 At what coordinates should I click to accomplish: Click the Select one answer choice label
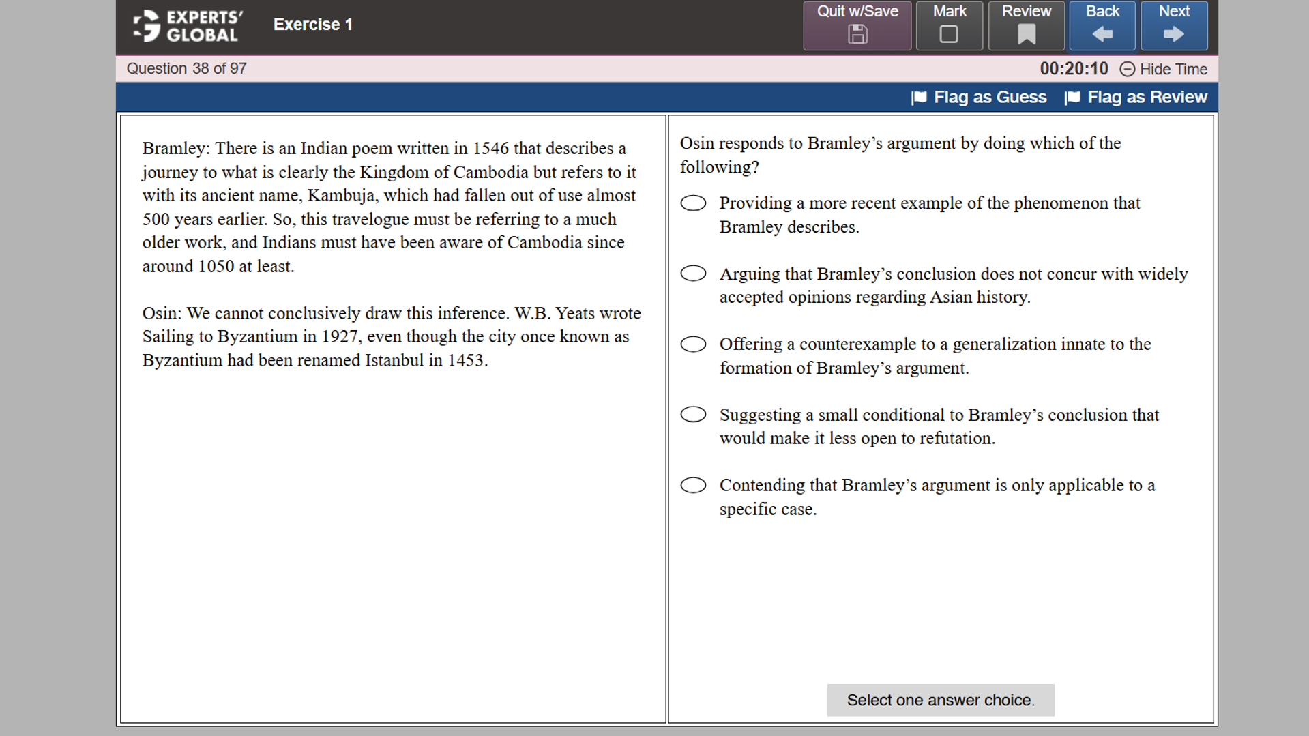coord(940,700)
